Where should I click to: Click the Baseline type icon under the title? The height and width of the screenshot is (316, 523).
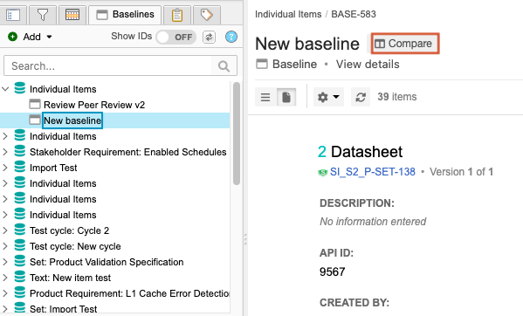click(262, 64)
